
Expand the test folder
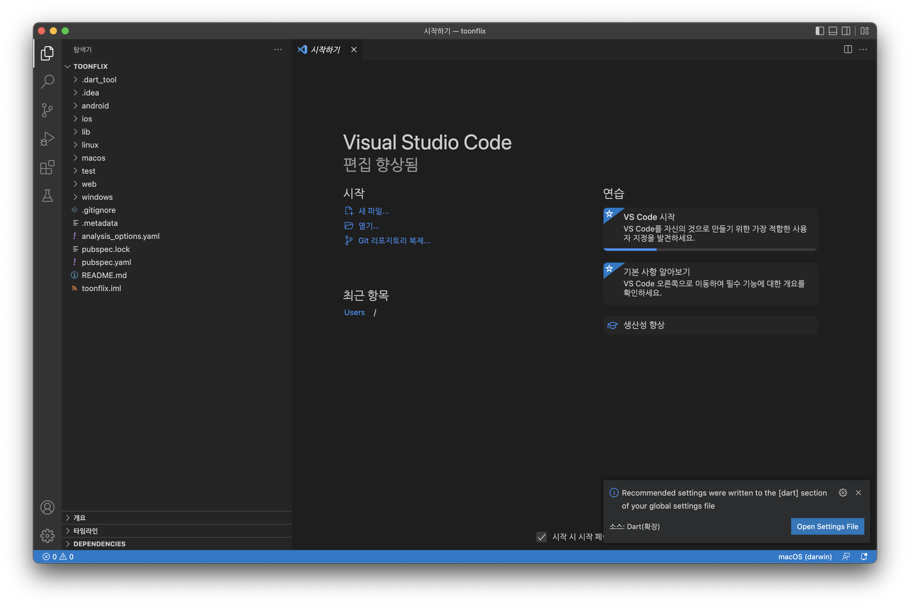(176, 171)
